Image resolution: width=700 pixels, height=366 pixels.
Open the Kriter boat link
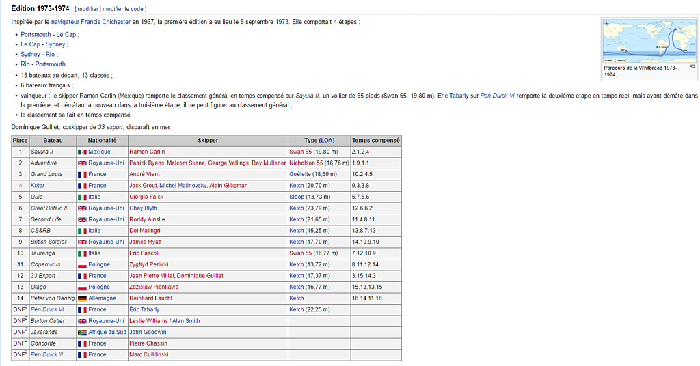click(x=38, y=186)
